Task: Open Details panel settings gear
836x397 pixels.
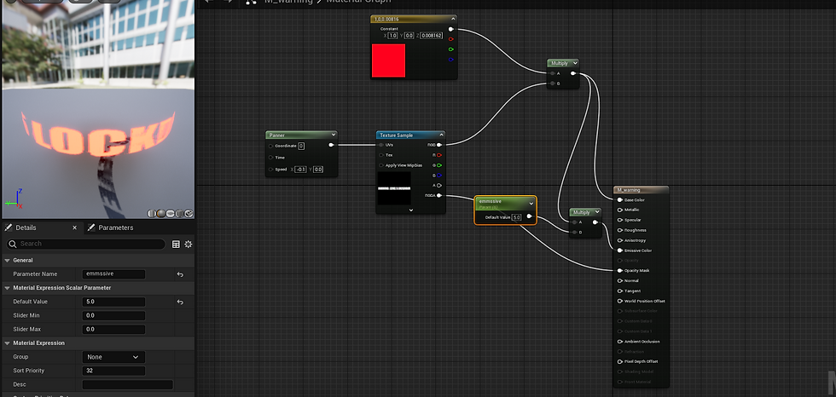Action: pos(189,245)
